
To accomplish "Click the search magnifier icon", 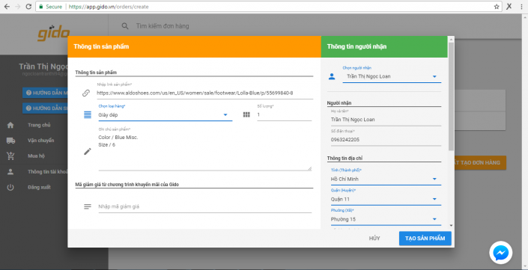I will coord(125,26).
